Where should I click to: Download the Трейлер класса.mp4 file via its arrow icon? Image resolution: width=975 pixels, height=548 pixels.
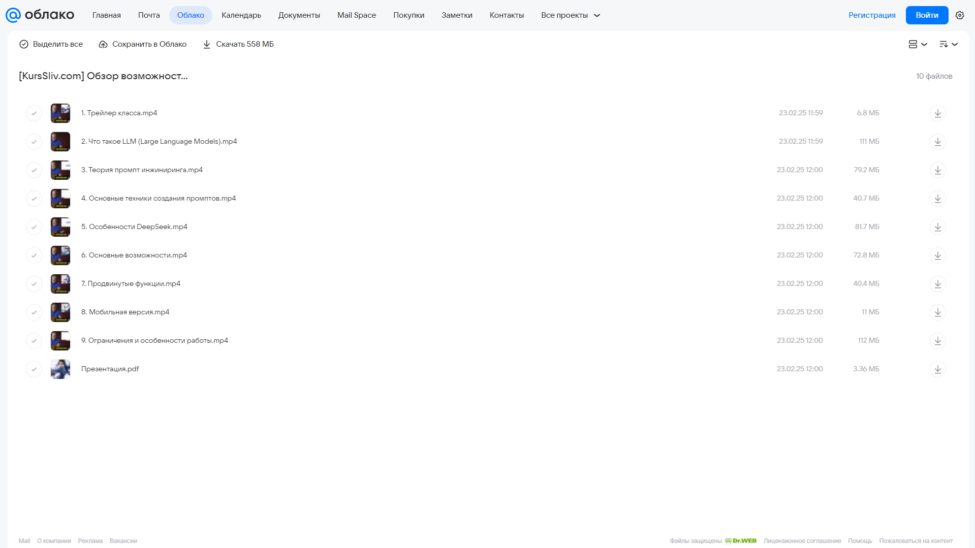937,113
